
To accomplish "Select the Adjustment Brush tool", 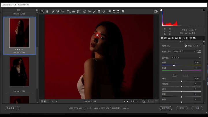I will (94, 11).
